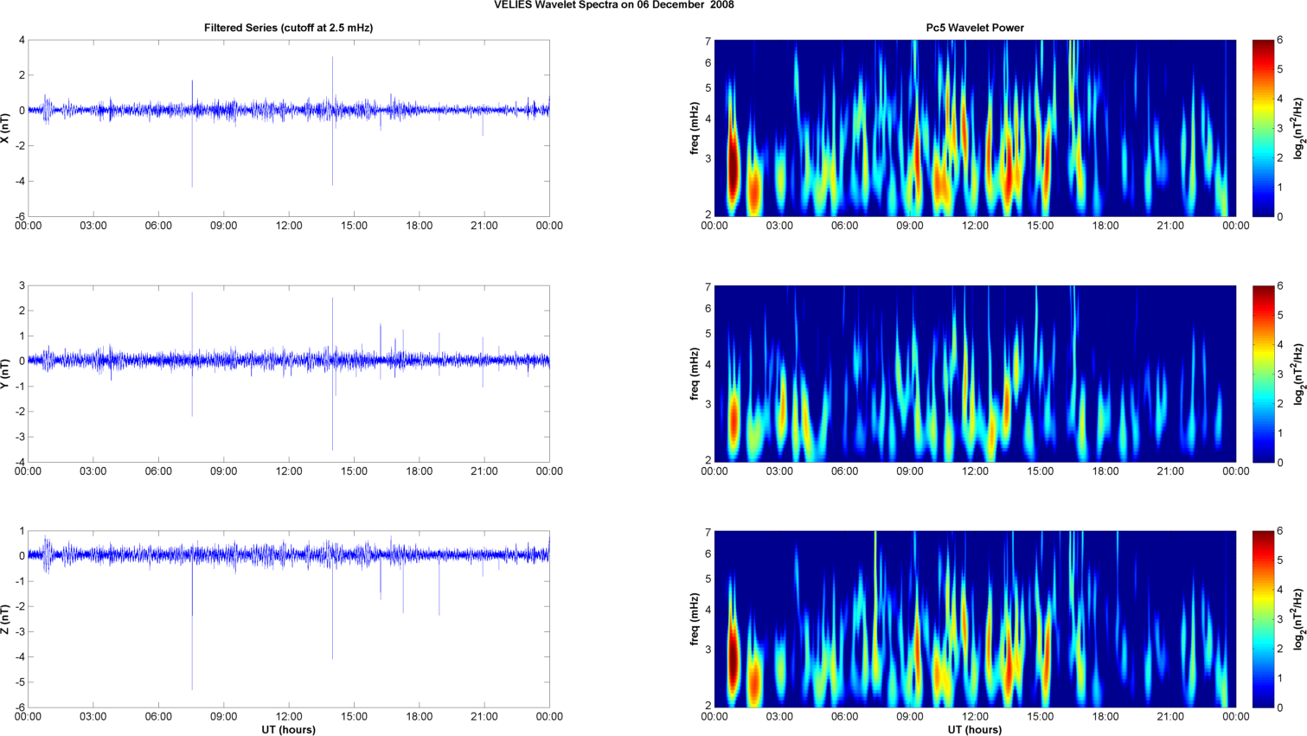Click the "3" y-tick at the top of the Y series plot
This screenshot has height=736, width=1307.
(x=22, y=286)
